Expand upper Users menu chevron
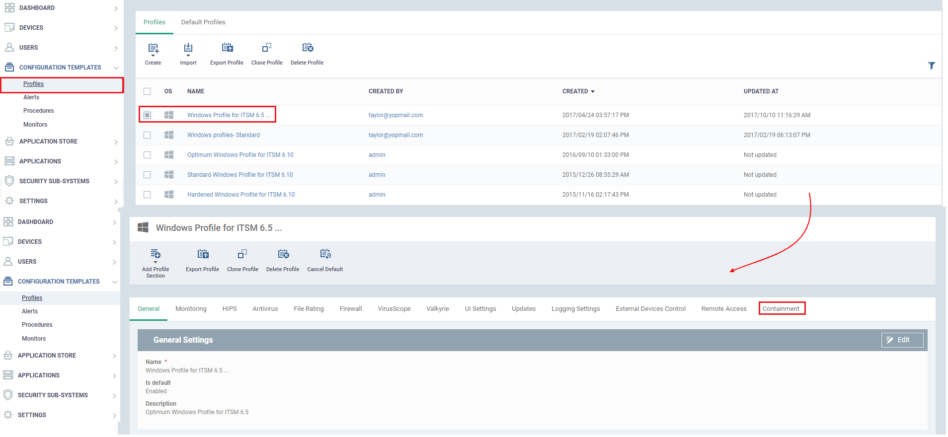 point(116,48)
